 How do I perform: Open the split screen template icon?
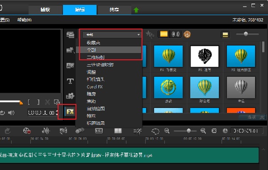click(x=118, y=131)
